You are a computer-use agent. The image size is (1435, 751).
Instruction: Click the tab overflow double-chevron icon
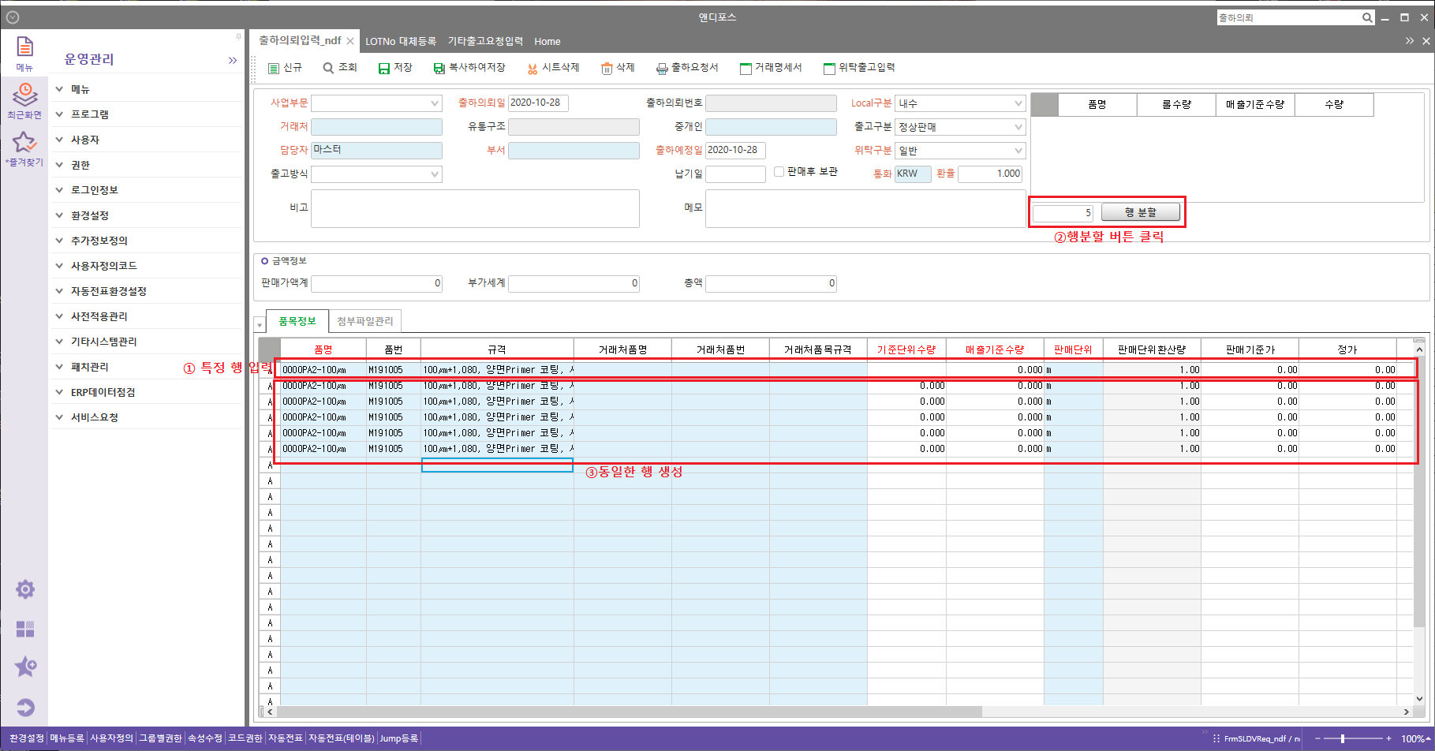pos(1410,40)
